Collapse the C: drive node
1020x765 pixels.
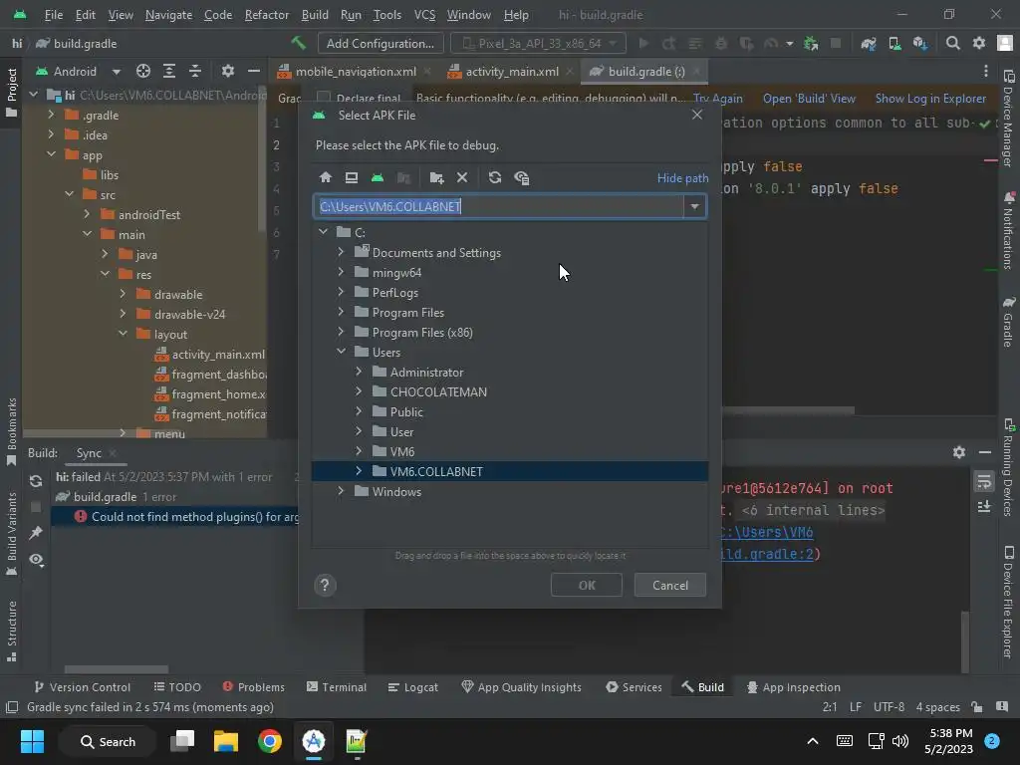(323, 231)
